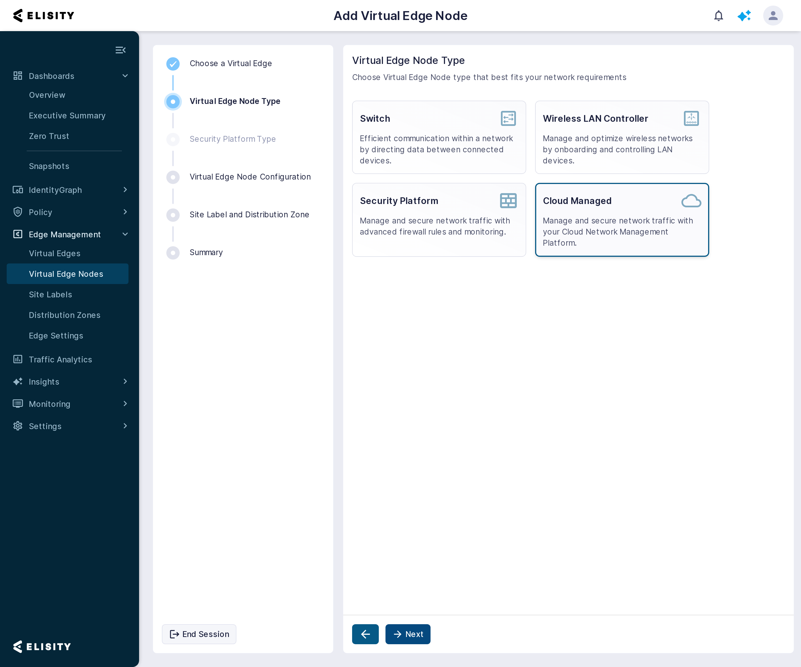Click the Settings gear icon

(18, 426)
